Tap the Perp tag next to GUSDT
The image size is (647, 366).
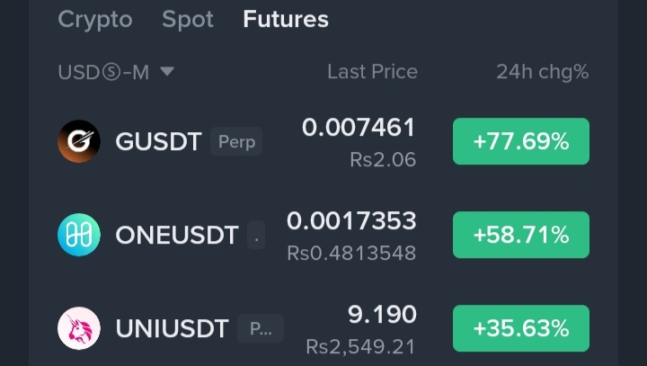[236, 141]
